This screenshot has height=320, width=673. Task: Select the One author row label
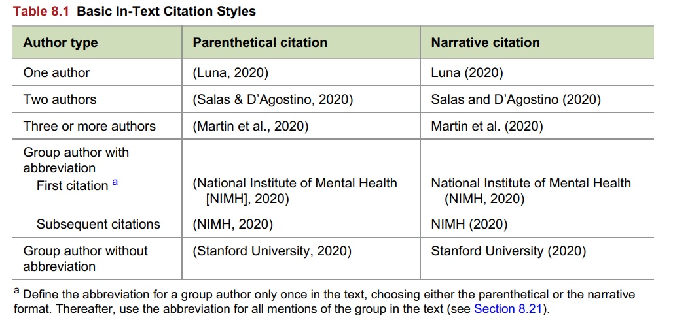57,73
